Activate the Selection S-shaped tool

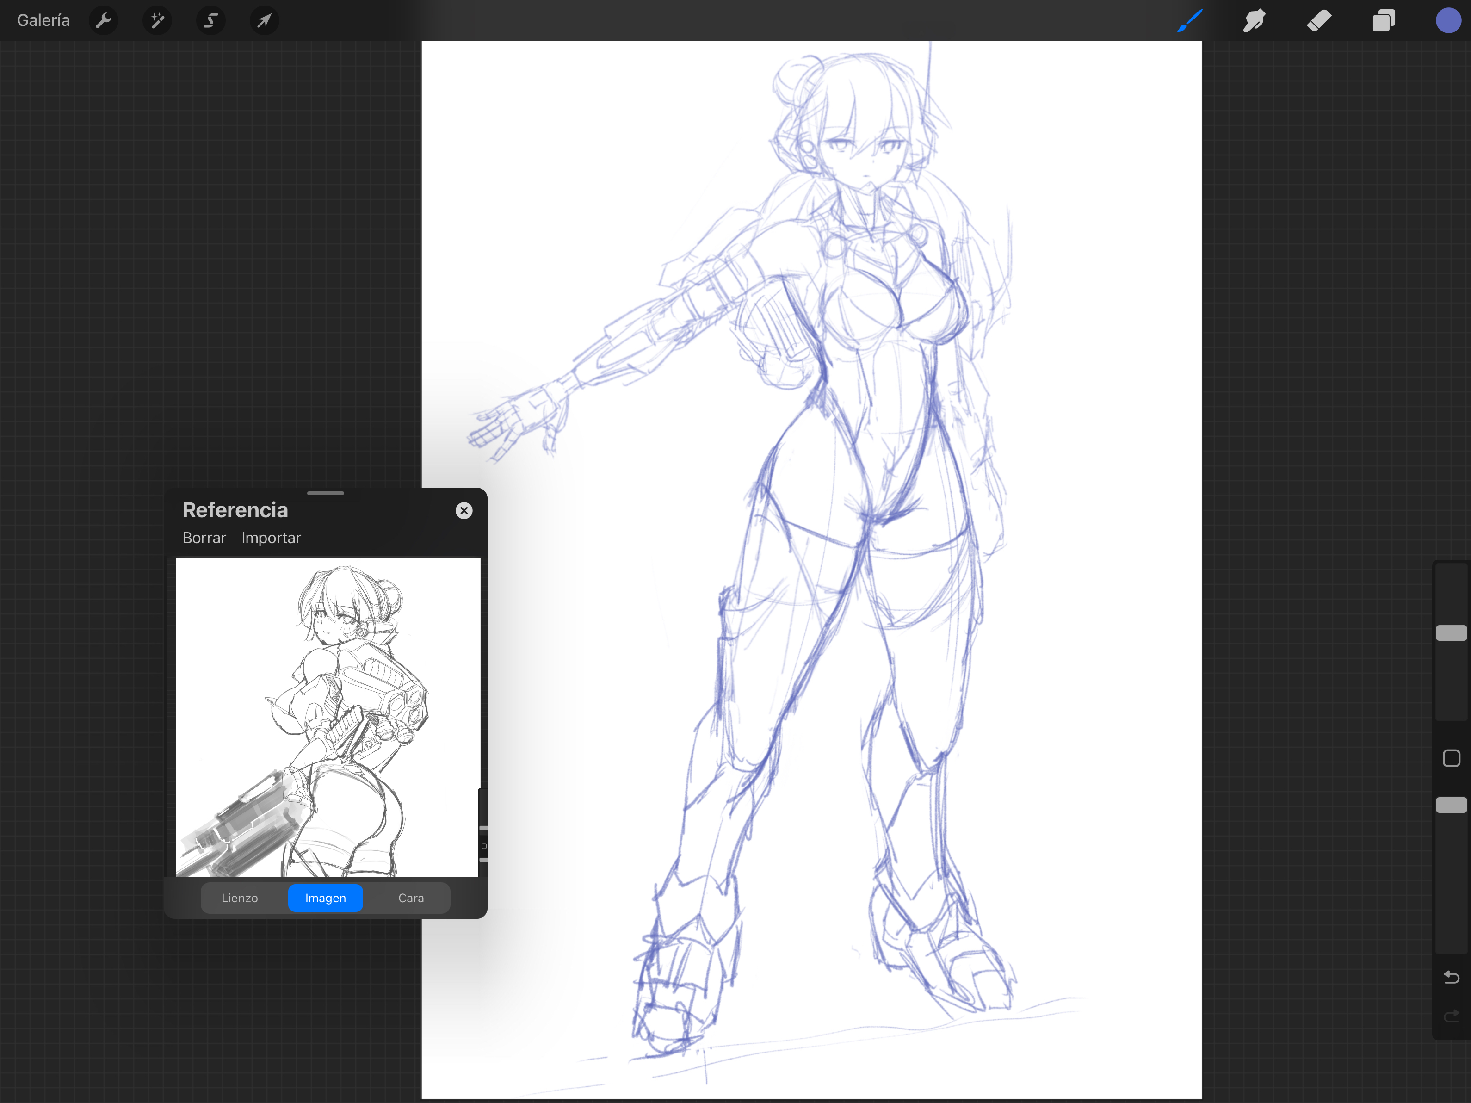[211, 21]
